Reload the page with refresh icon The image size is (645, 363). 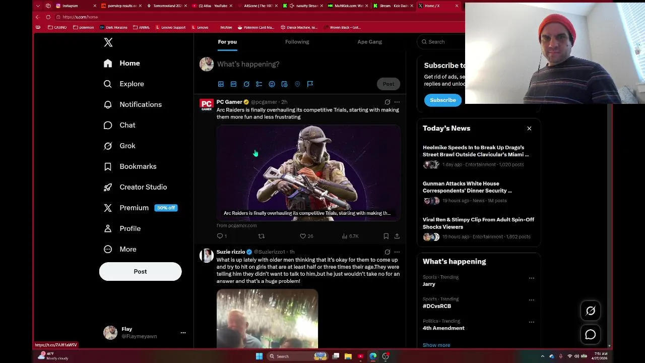(48, 17)
